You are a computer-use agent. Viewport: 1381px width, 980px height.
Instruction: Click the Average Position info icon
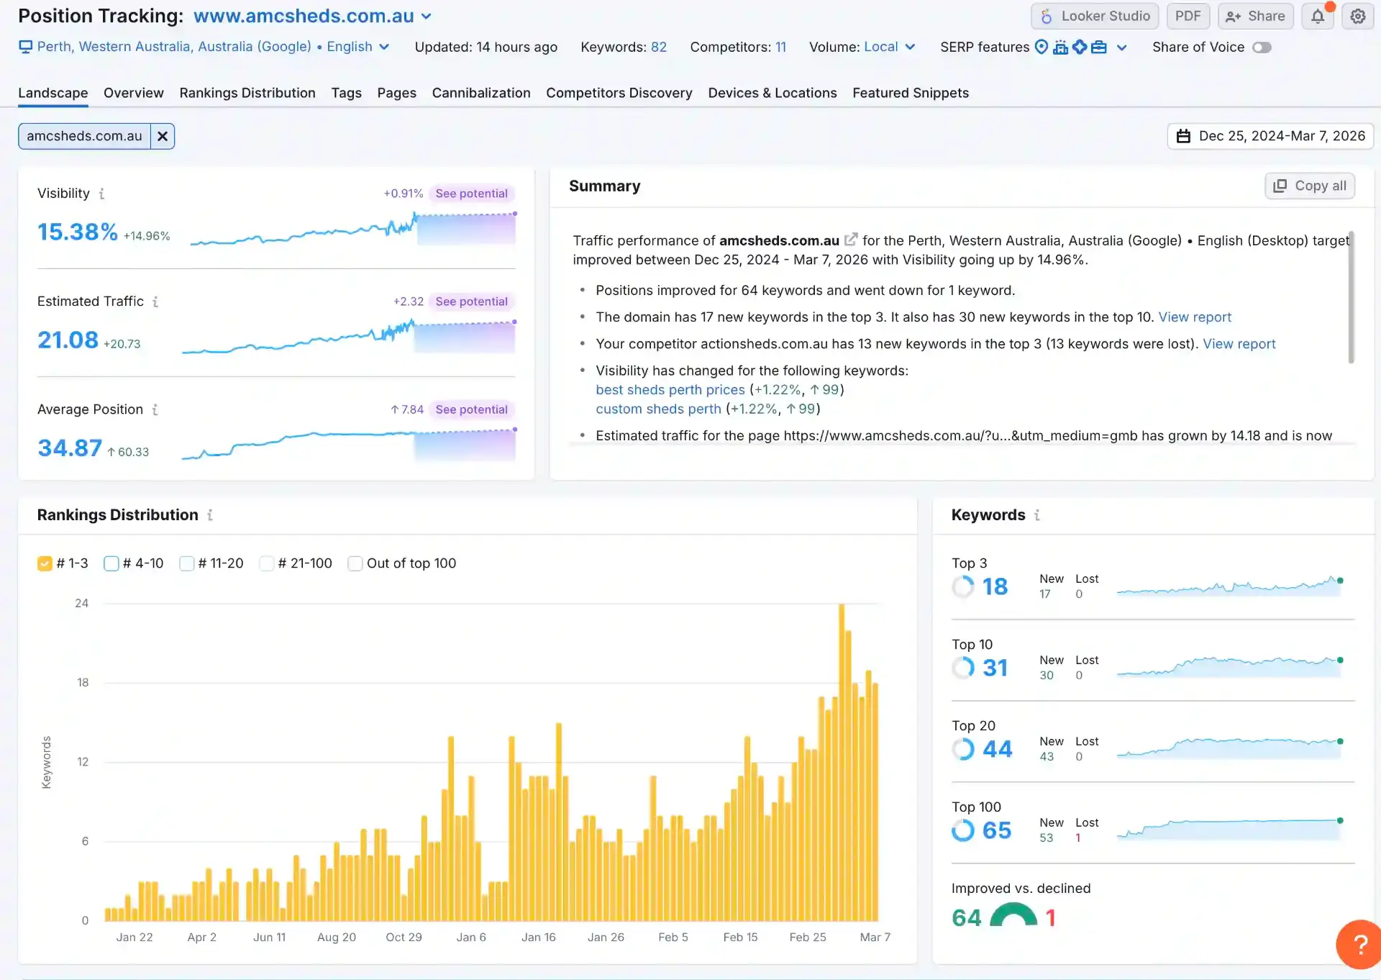click(155, 409)
